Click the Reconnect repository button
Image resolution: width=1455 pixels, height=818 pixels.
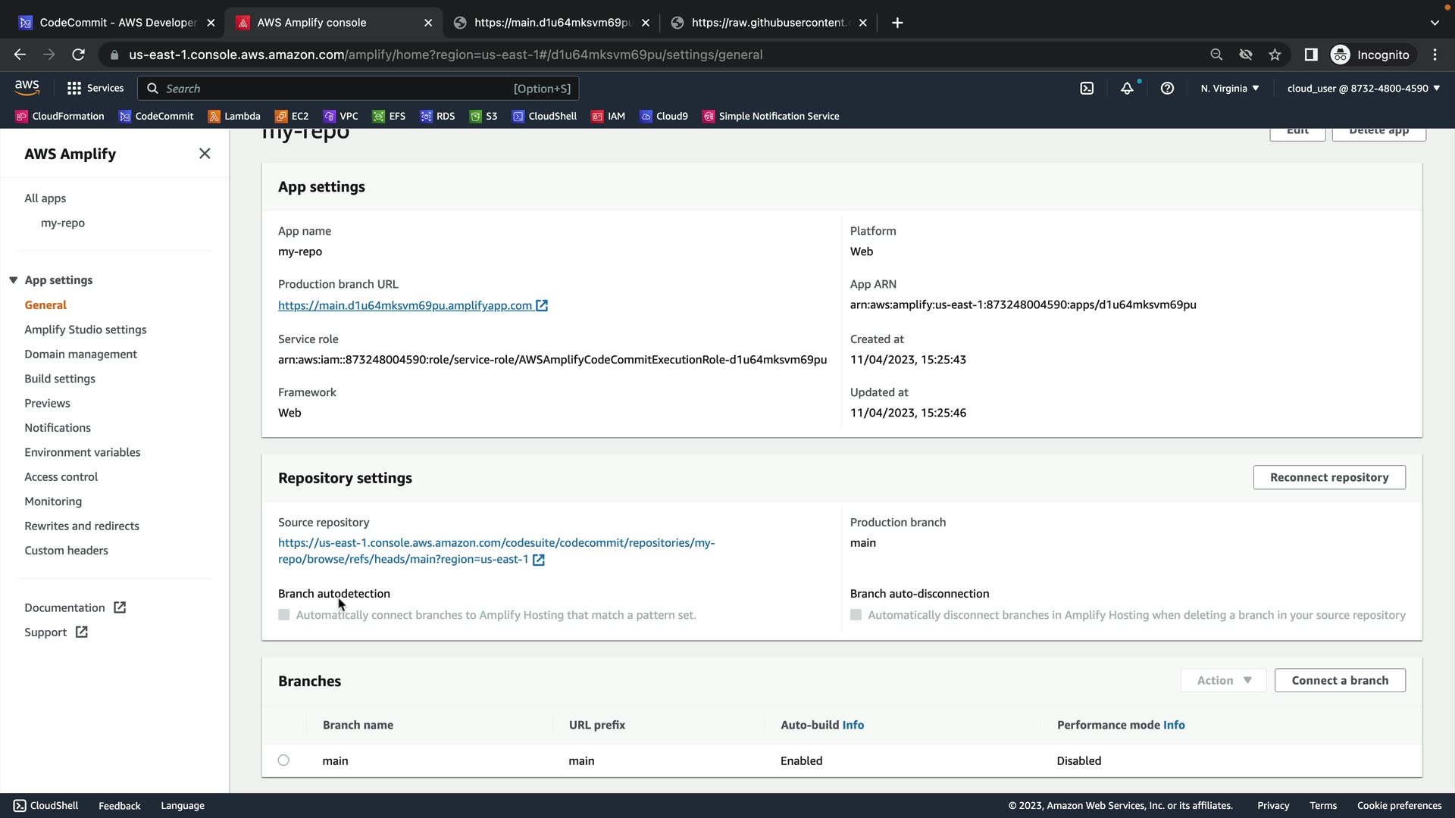tap(1329, 477)
